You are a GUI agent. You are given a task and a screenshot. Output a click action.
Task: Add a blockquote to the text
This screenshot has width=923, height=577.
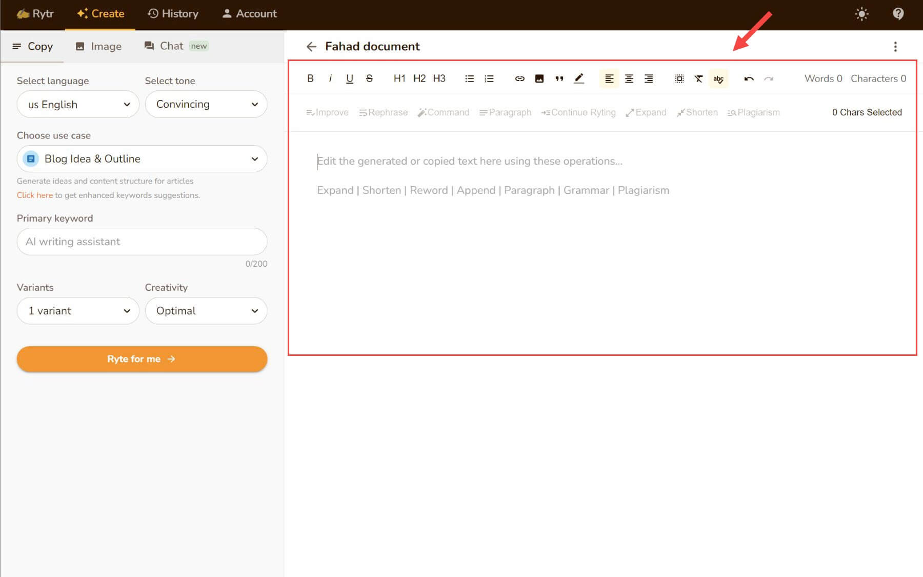tap(559, 78)
